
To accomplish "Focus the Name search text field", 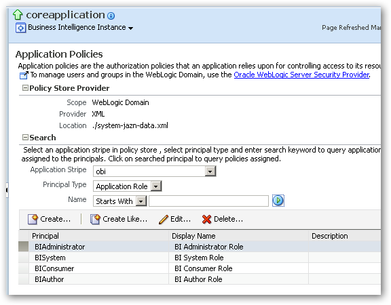I will 208,201.
